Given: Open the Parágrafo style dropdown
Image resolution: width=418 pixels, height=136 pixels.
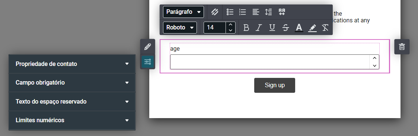Looking at the screenshot, I should [184, 12].
